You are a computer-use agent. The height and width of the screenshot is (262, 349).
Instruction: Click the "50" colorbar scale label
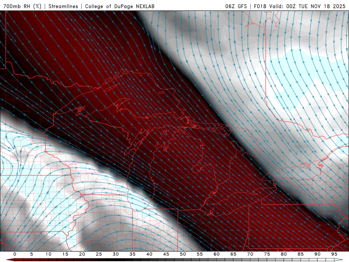[x=183, y=254]
